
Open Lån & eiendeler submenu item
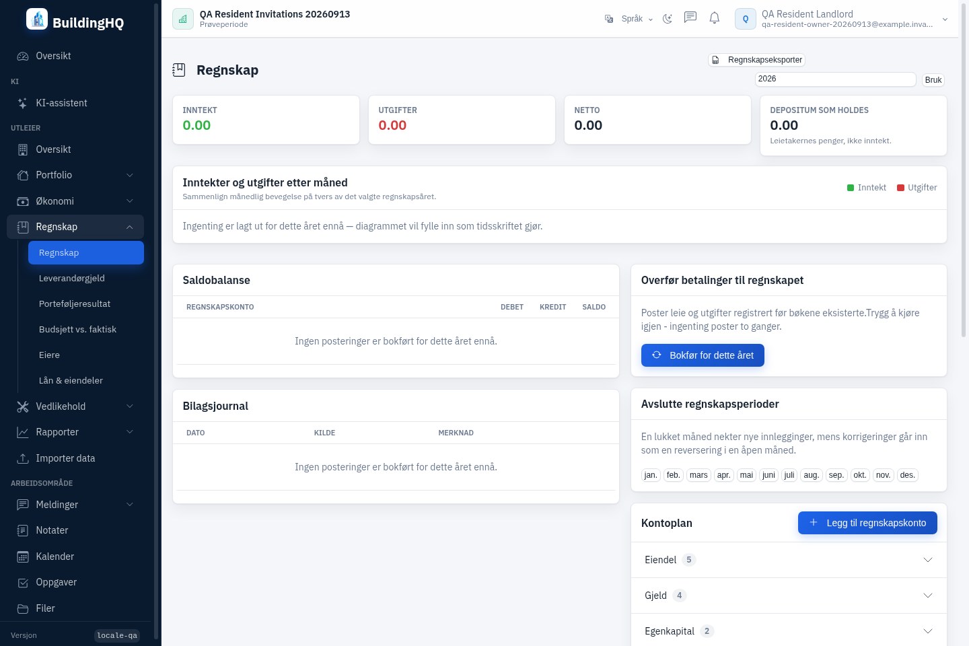coord(86,380)
